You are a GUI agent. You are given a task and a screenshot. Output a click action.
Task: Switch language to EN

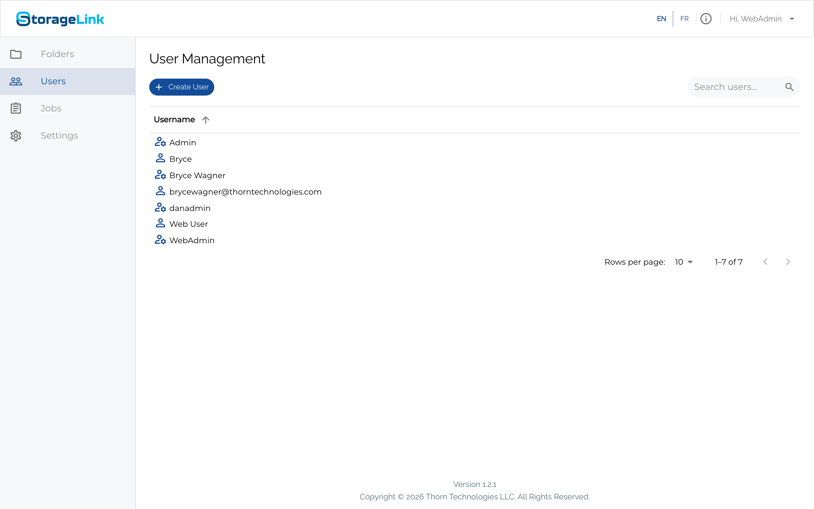(661, 19)
